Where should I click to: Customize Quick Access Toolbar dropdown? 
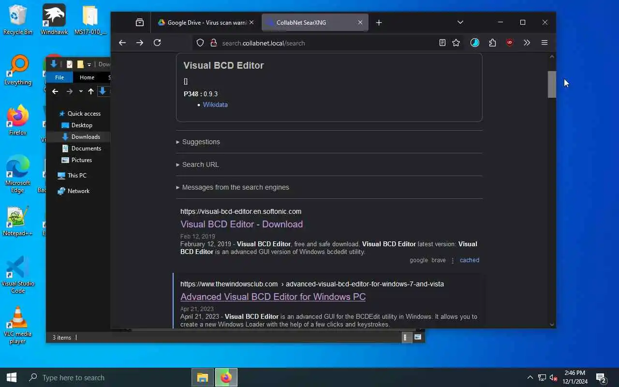89,65
